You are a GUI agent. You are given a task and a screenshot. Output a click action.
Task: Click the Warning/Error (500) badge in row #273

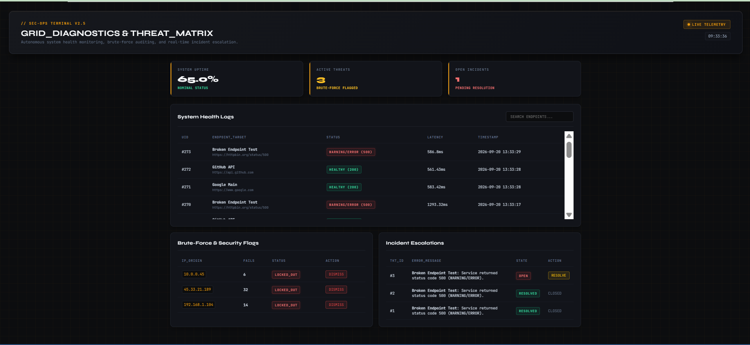coord(351,152)
